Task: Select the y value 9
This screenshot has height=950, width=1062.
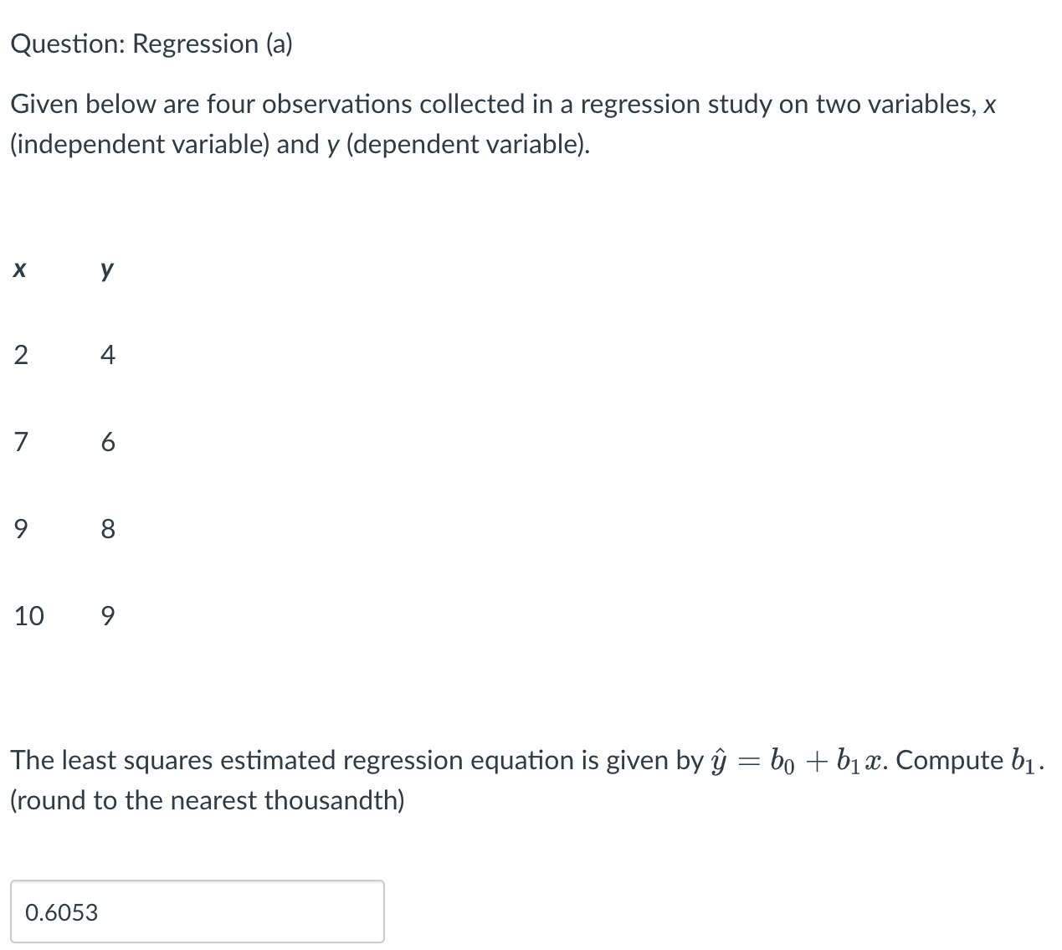Action: tap(108, 616)
